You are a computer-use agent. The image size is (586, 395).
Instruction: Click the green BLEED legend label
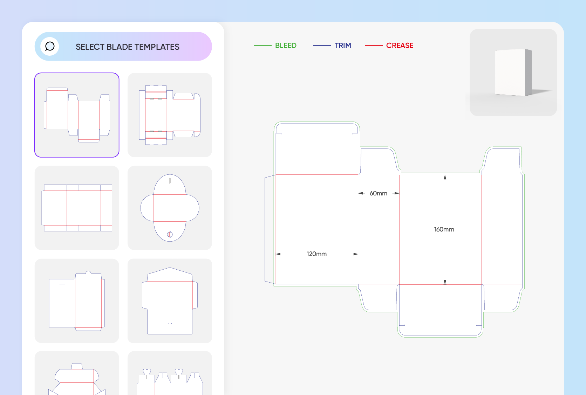[x=286, y=46]
